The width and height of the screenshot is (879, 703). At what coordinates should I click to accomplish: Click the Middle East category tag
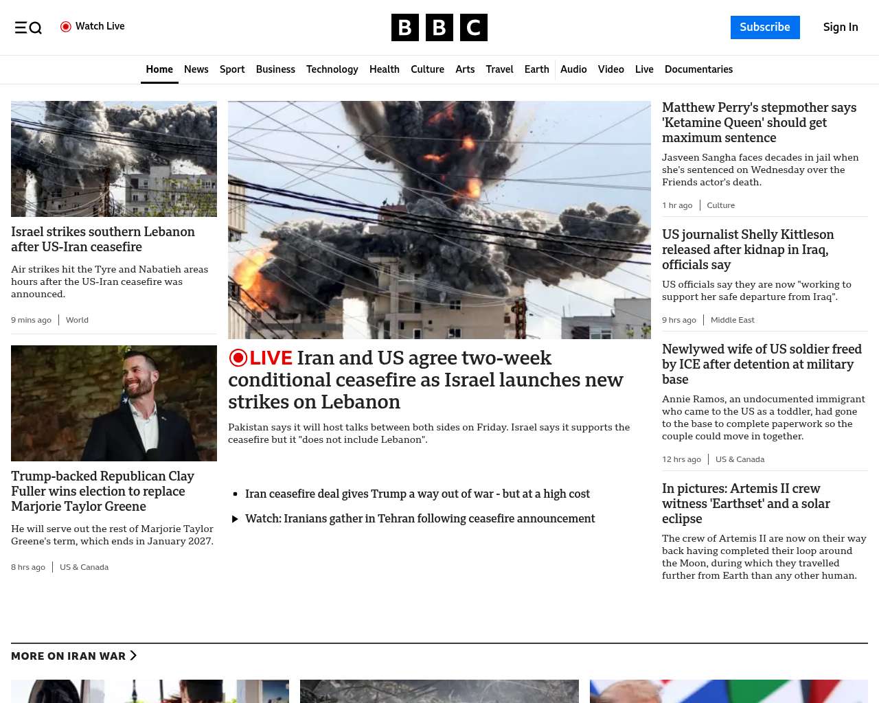click(732, 320)
